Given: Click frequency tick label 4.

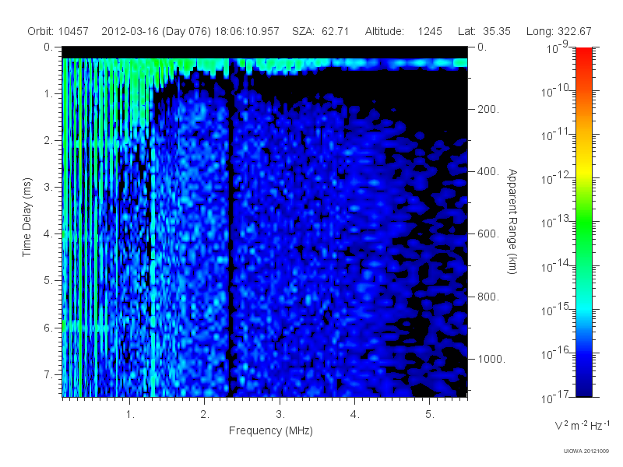Looking at the screenshot, I should click(x=355, y=415).
